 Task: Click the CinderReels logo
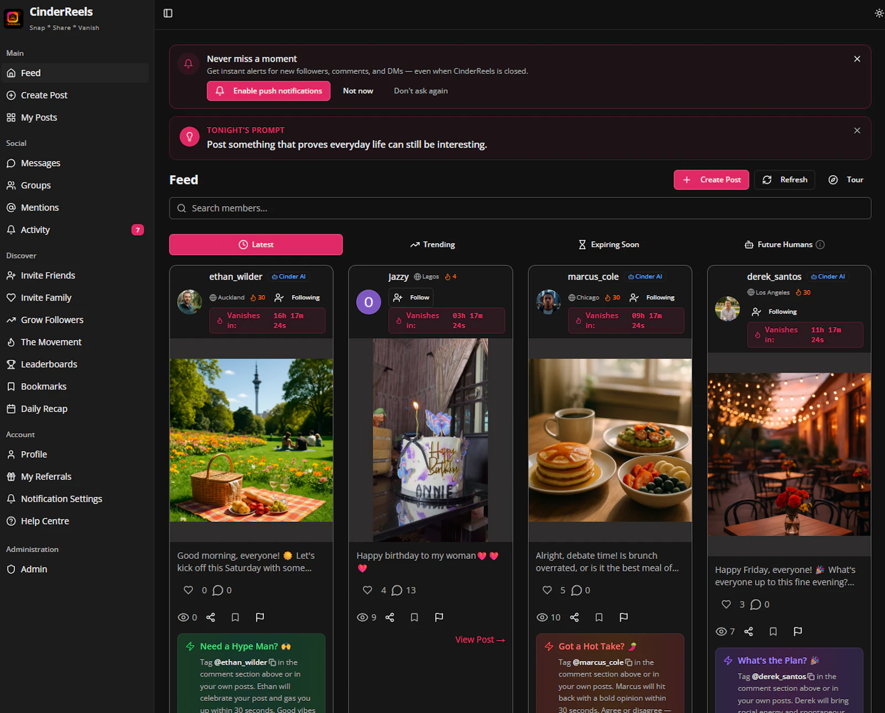(x=13, y=18)
